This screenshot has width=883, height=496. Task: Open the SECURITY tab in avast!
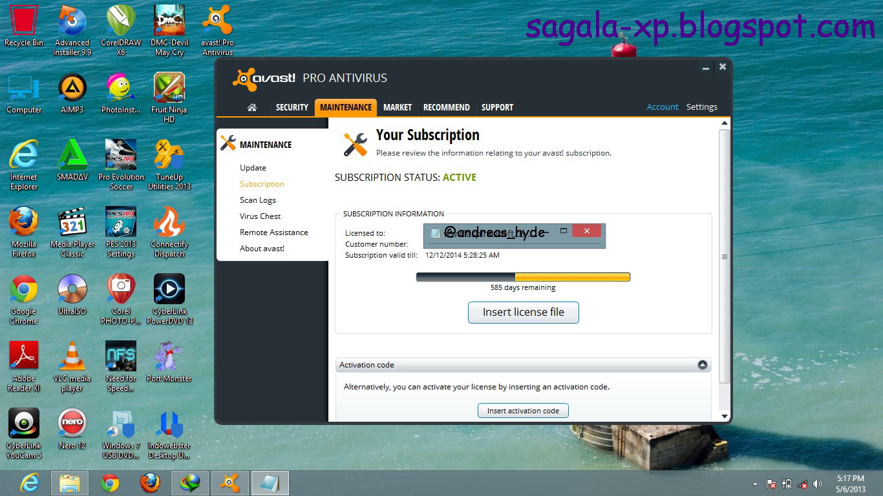(x=292, y=107)
